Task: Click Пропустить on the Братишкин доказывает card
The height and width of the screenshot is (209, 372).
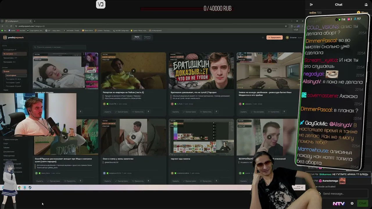Action: pos(206,112)
